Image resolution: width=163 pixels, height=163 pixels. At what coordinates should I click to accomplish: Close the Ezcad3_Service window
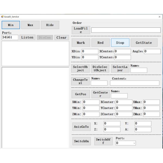pyautogui.click(x=159, y=17)
